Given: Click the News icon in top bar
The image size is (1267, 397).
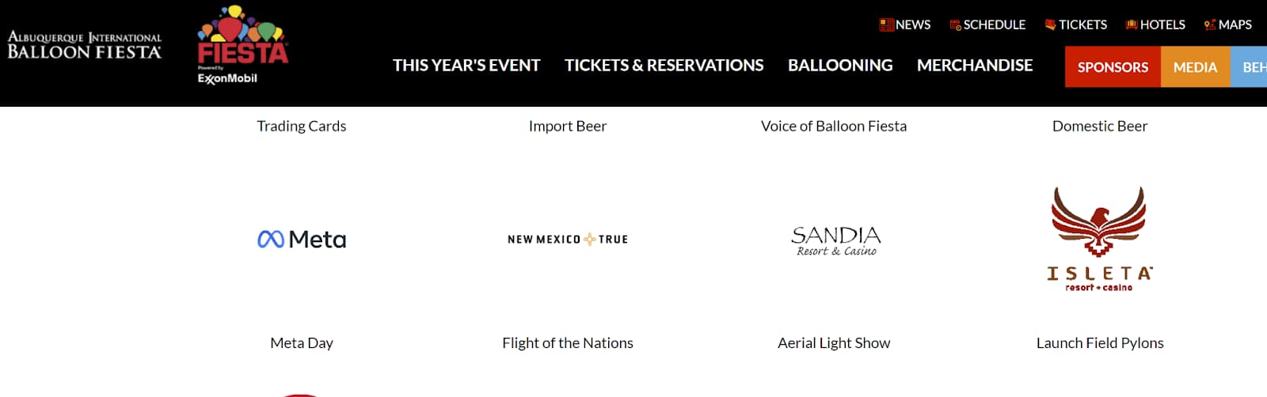Looking at the screenshot, I should [x=886, y=25].
